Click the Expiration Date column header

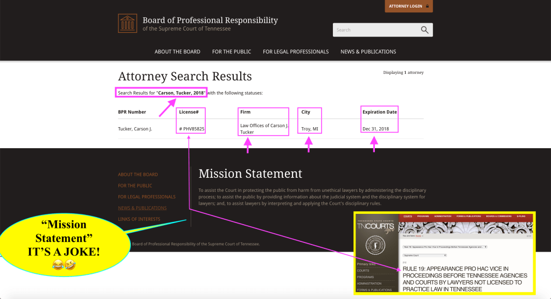380,112
